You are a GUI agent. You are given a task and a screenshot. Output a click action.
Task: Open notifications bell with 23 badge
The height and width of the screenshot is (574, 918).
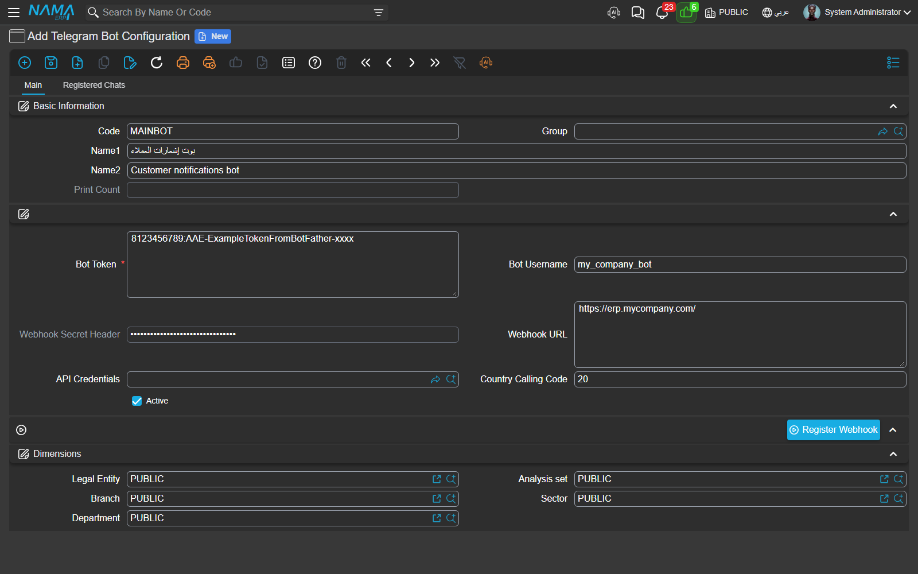[x=662, y=12]
